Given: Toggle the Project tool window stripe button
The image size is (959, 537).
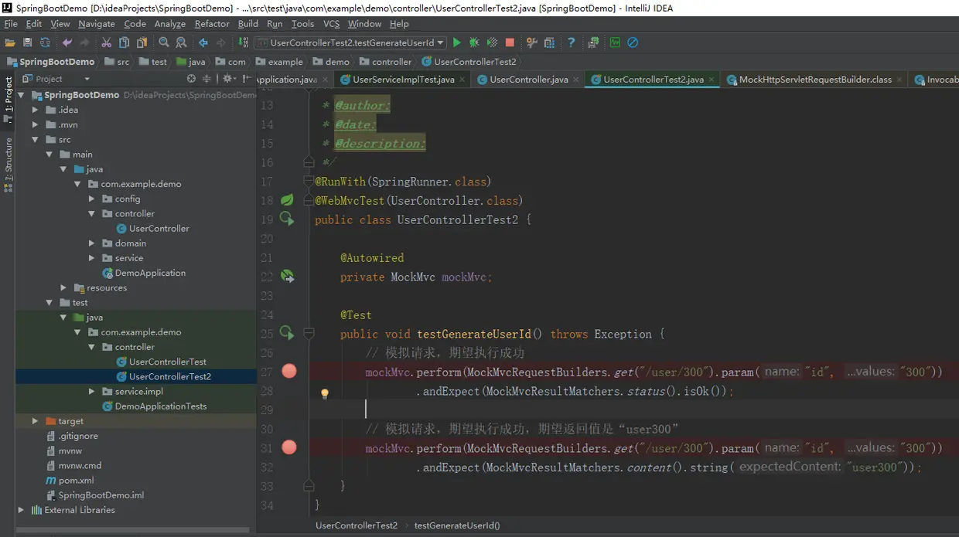Looking at the screenshot, I should (x=8, y=98).
